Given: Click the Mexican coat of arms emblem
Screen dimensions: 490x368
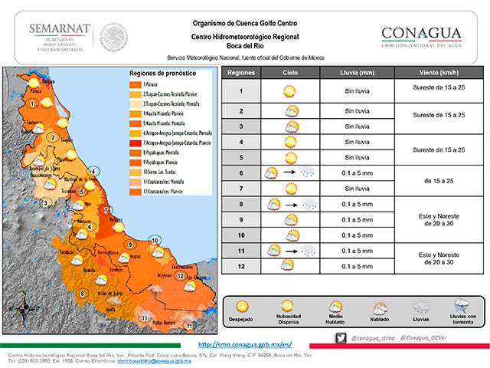Looking at the screenshot, I should [x=113, y=35].
